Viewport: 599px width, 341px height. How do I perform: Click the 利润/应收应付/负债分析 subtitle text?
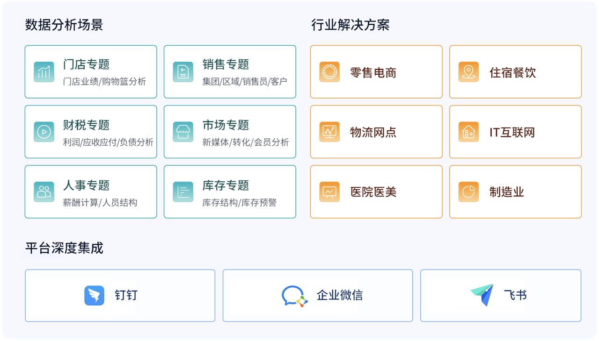108,142
